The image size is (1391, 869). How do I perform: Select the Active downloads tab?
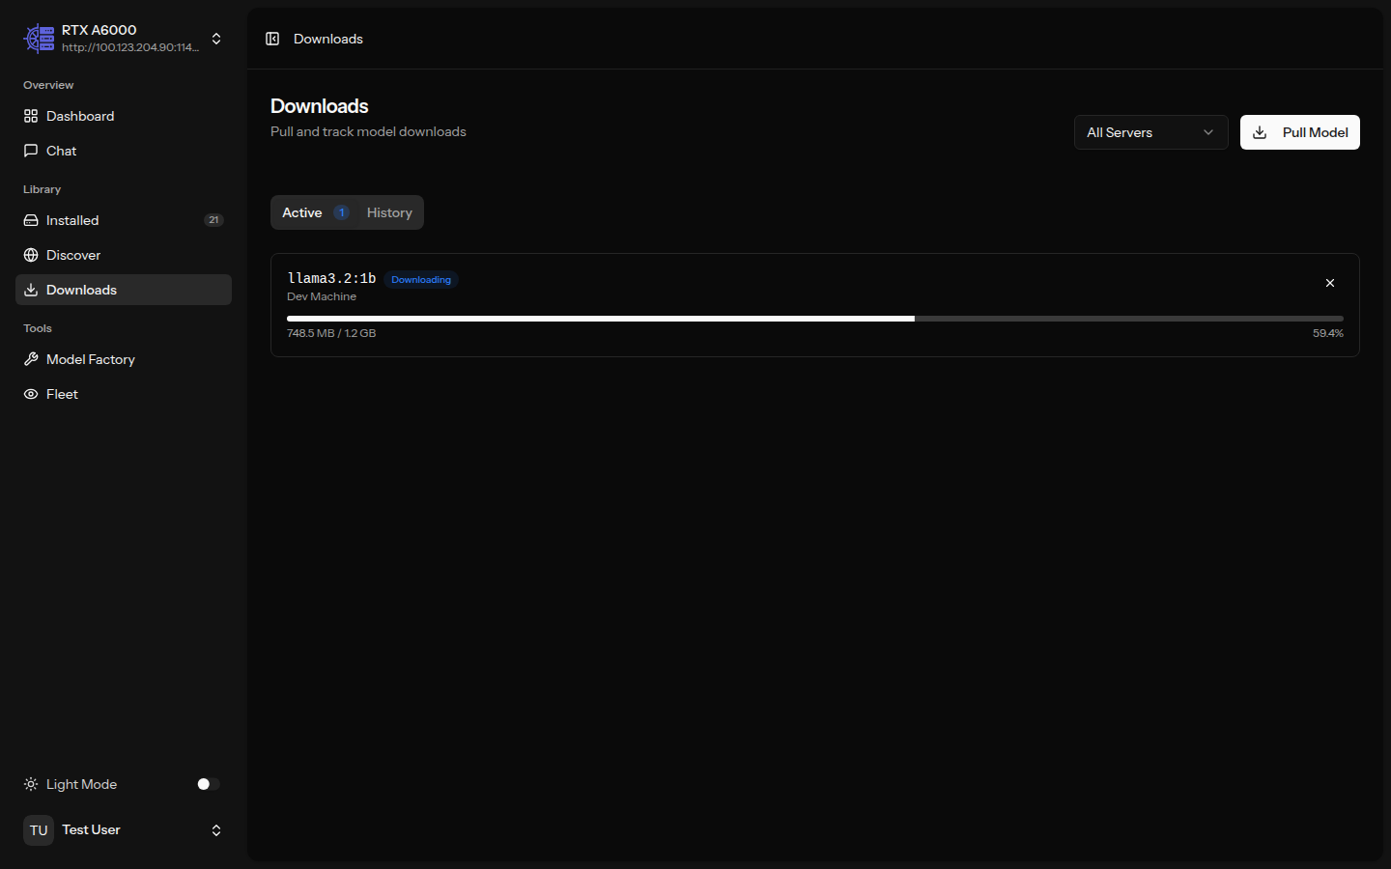[x=301, y=212]
